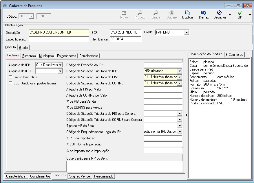Viewport: 254px width, 183px height.
Task: Switch to the upper Grade tab
Action: pos(23,48)
